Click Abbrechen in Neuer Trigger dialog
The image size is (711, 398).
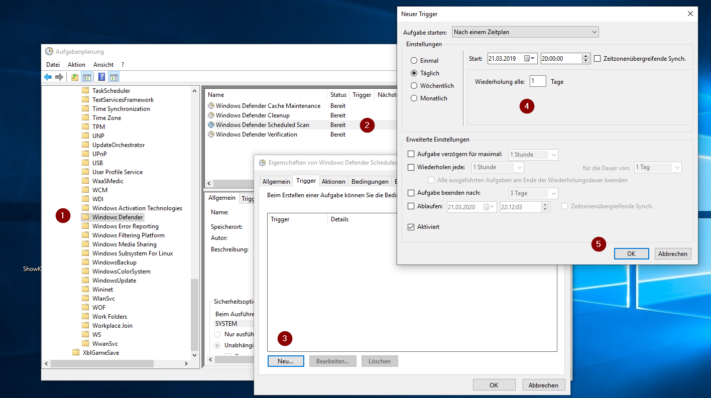click(x=673, y=254)
